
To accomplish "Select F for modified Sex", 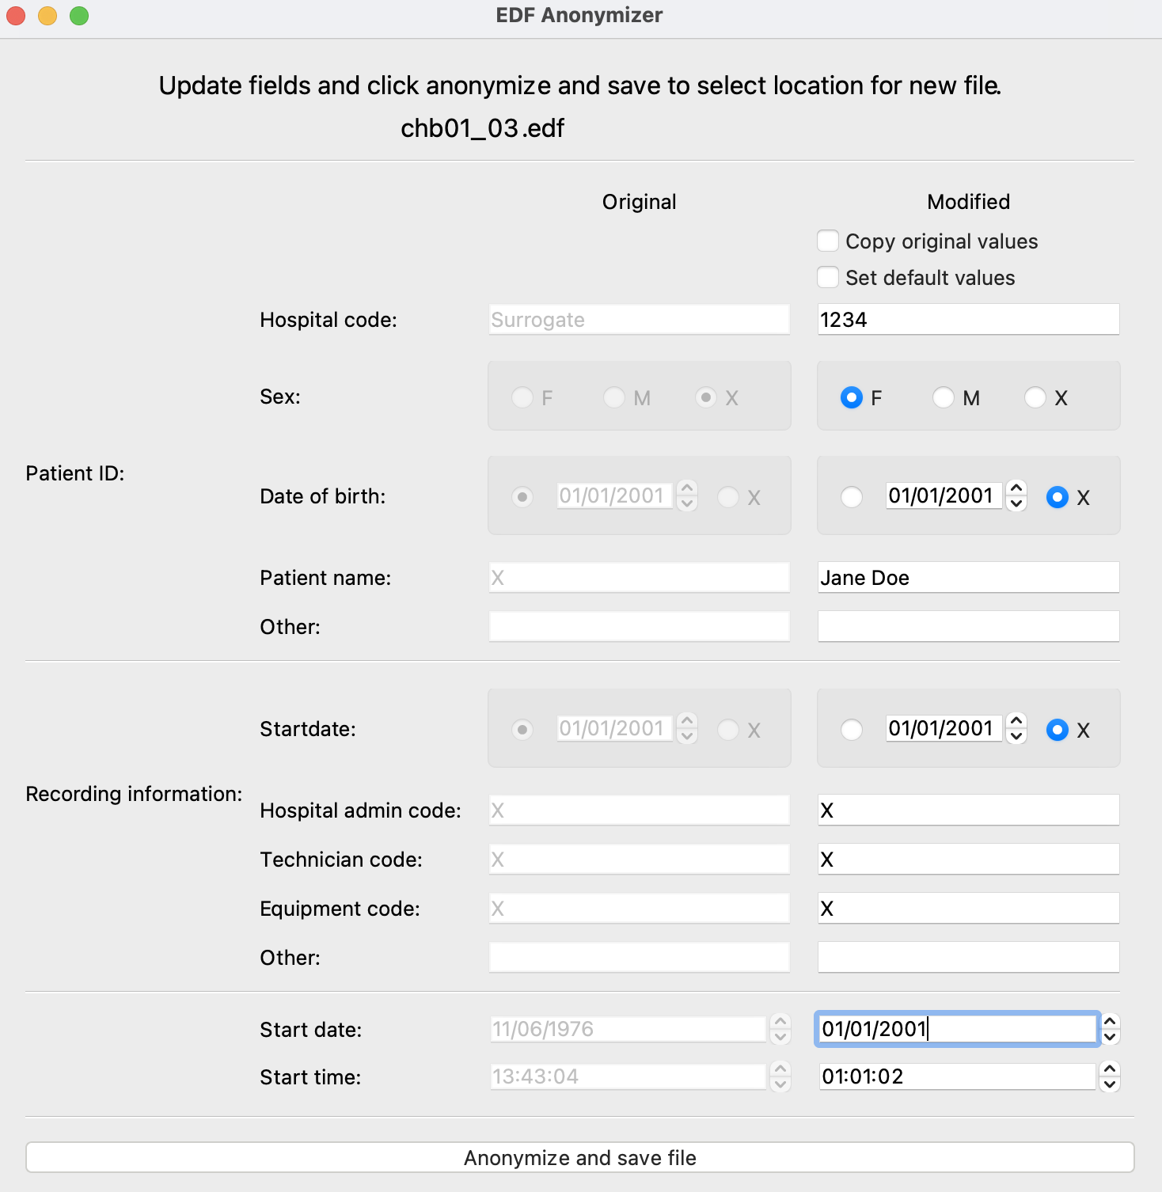I will tap(852, 397).
